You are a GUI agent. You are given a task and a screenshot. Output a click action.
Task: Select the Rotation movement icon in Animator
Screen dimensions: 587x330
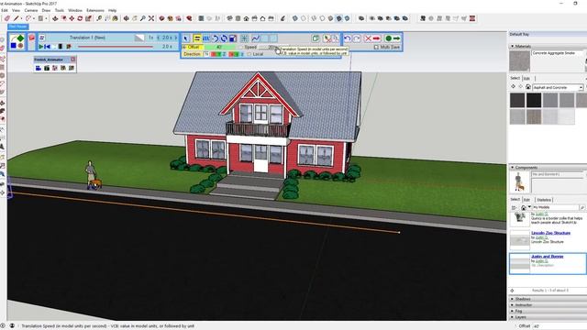point(216,38)
